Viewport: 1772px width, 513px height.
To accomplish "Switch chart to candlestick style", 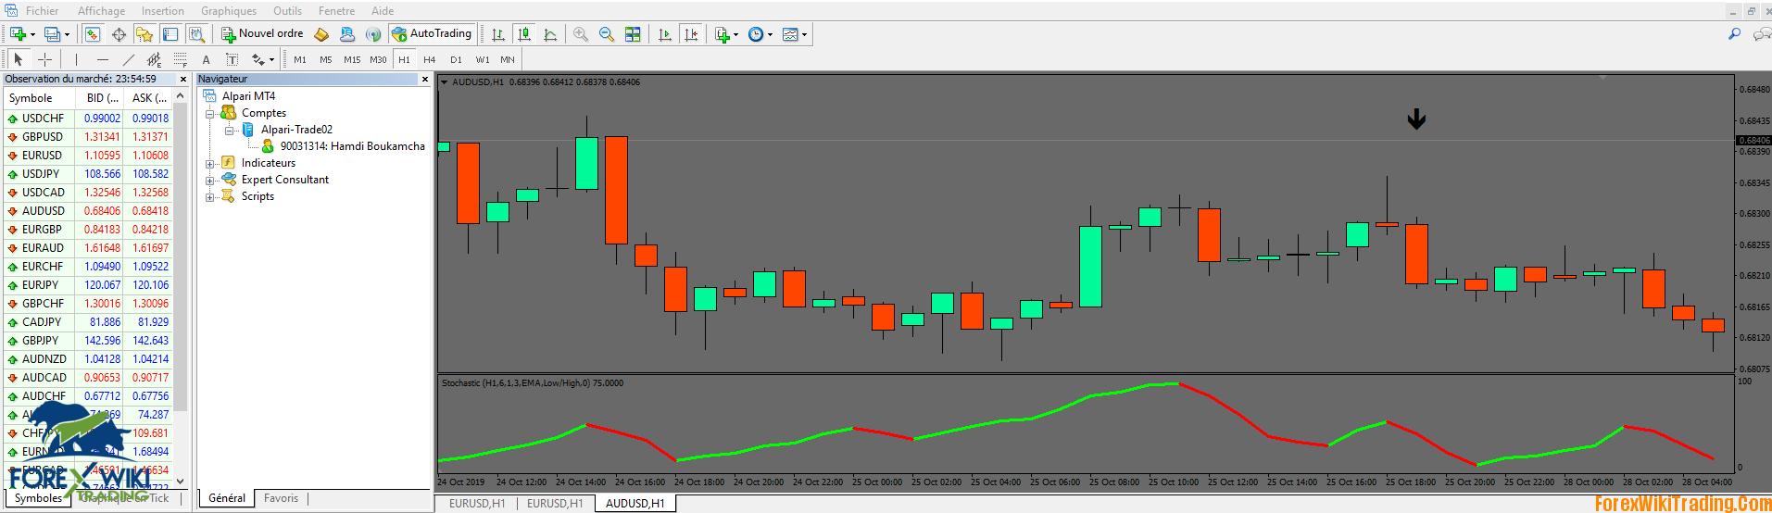I will click(x=524, y=34).
